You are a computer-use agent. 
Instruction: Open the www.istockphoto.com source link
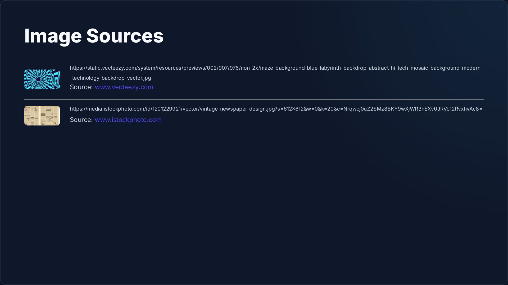tap(128, 120)
